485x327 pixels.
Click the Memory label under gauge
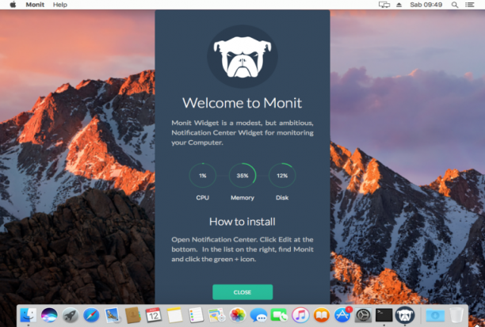242,197
